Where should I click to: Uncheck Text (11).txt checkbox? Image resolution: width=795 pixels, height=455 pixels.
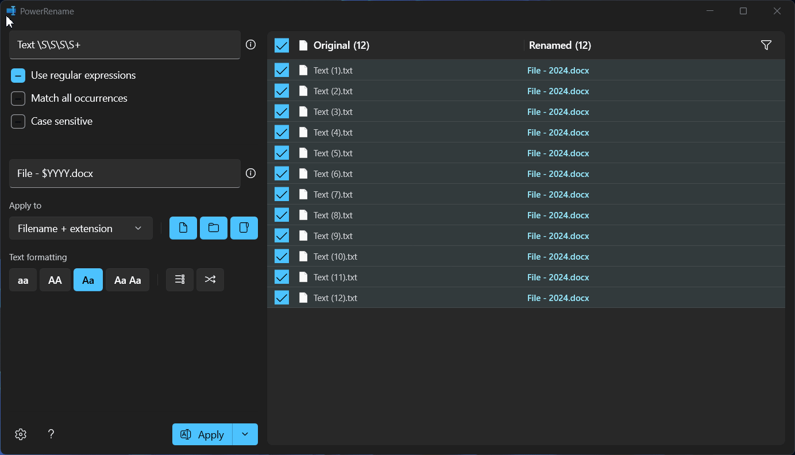click(281, 277)
